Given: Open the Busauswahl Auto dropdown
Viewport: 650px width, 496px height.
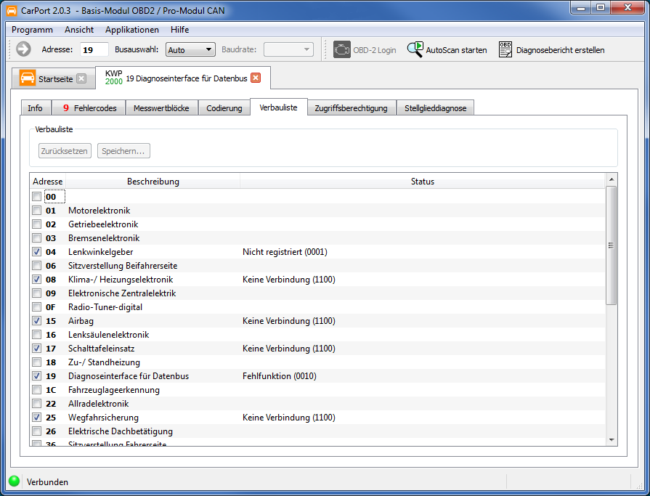Looking at the screenshot, I should 190,49.
